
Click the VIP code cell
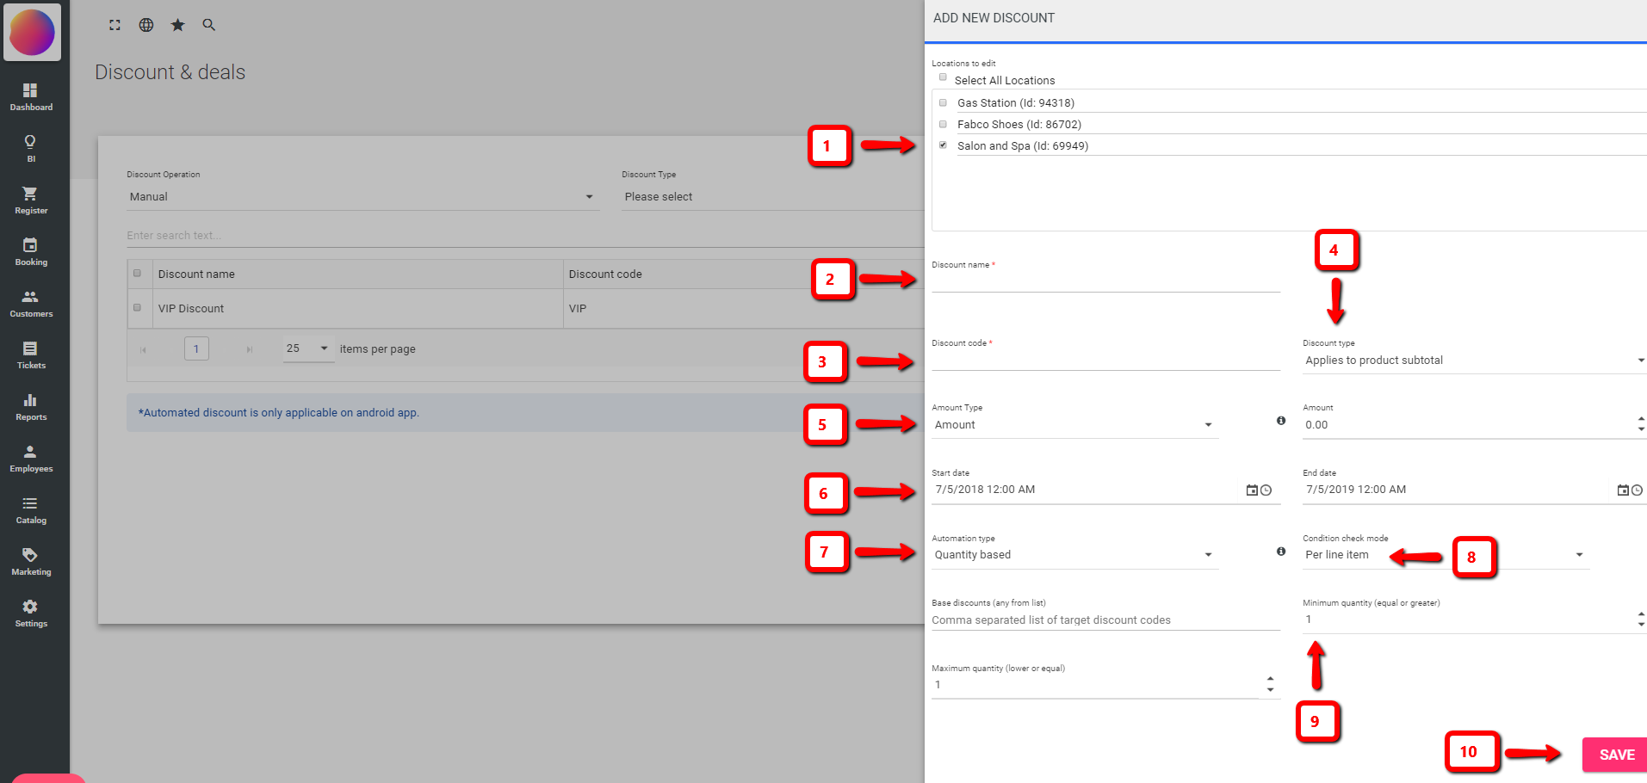(x=744, y=308)
